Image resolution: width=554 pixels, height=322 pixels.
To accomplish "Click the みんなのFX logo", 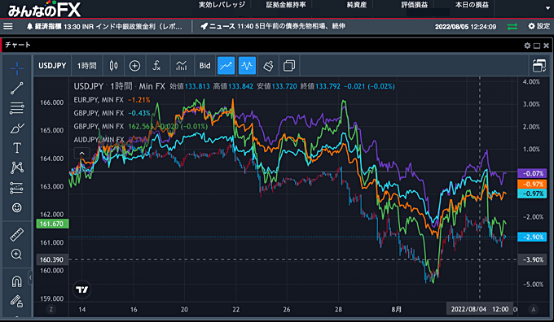I will [44, 9].
